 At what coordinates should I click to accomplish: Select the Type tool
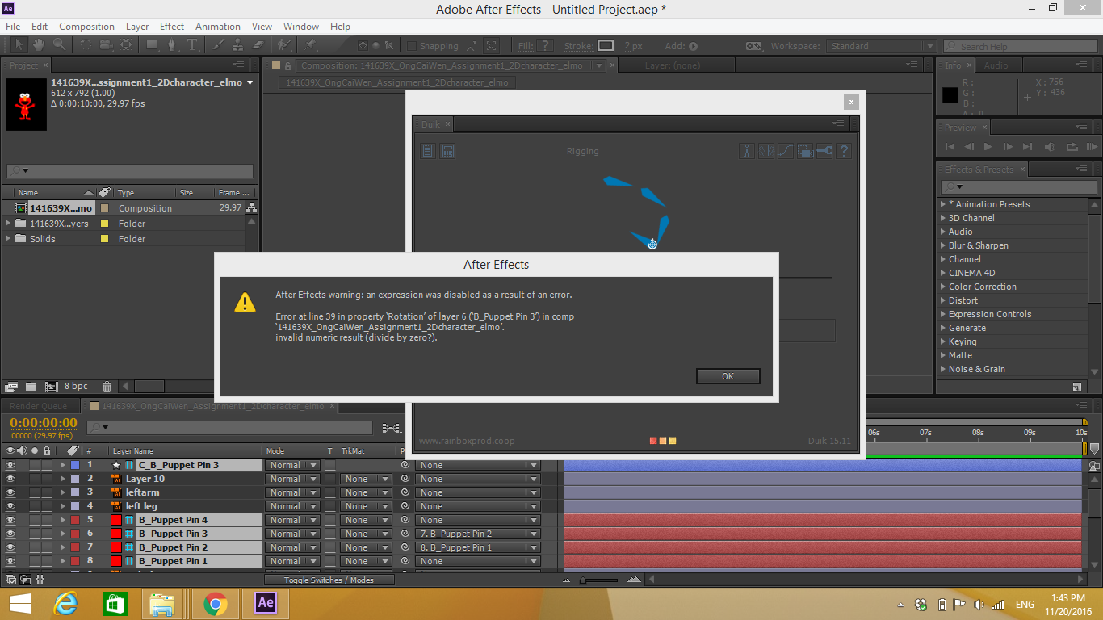[x=191, y=46]
